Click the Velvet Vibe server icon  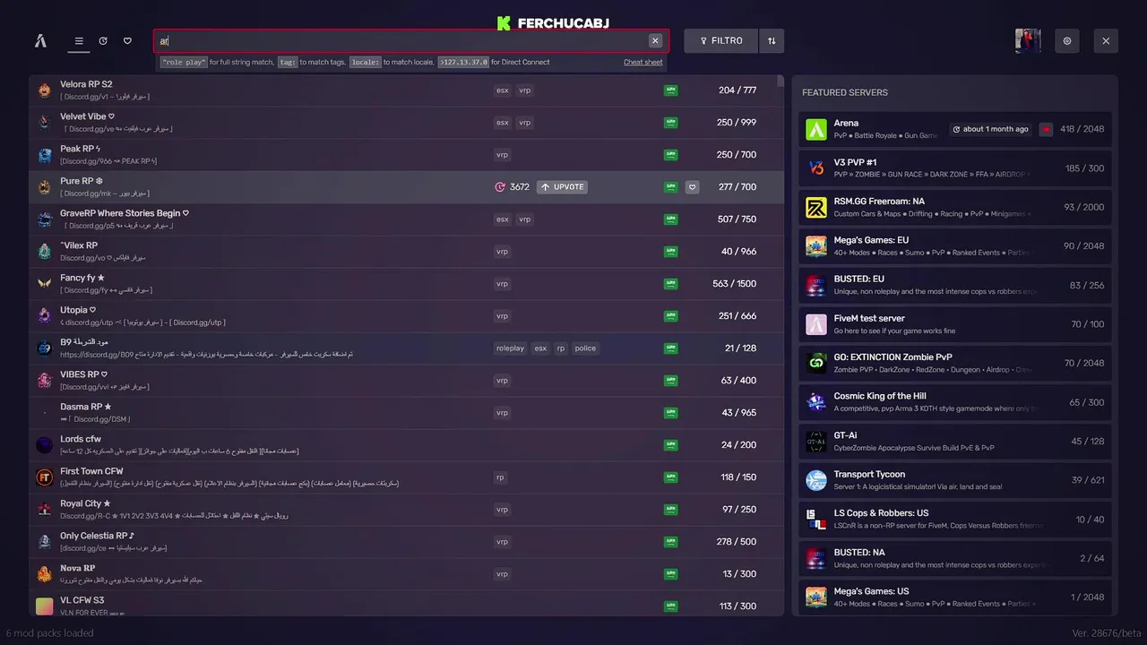click(x=45, y=123)
